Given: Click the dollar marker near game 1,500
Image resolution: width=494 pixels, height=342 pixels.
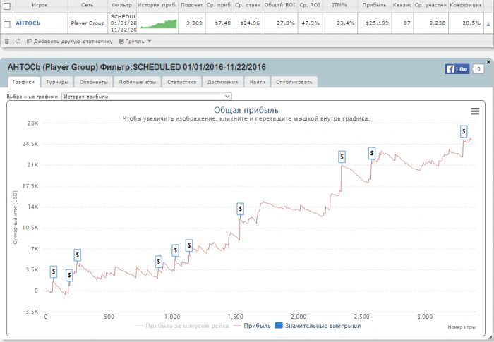Looking at the screenshot, I should 240,209.
